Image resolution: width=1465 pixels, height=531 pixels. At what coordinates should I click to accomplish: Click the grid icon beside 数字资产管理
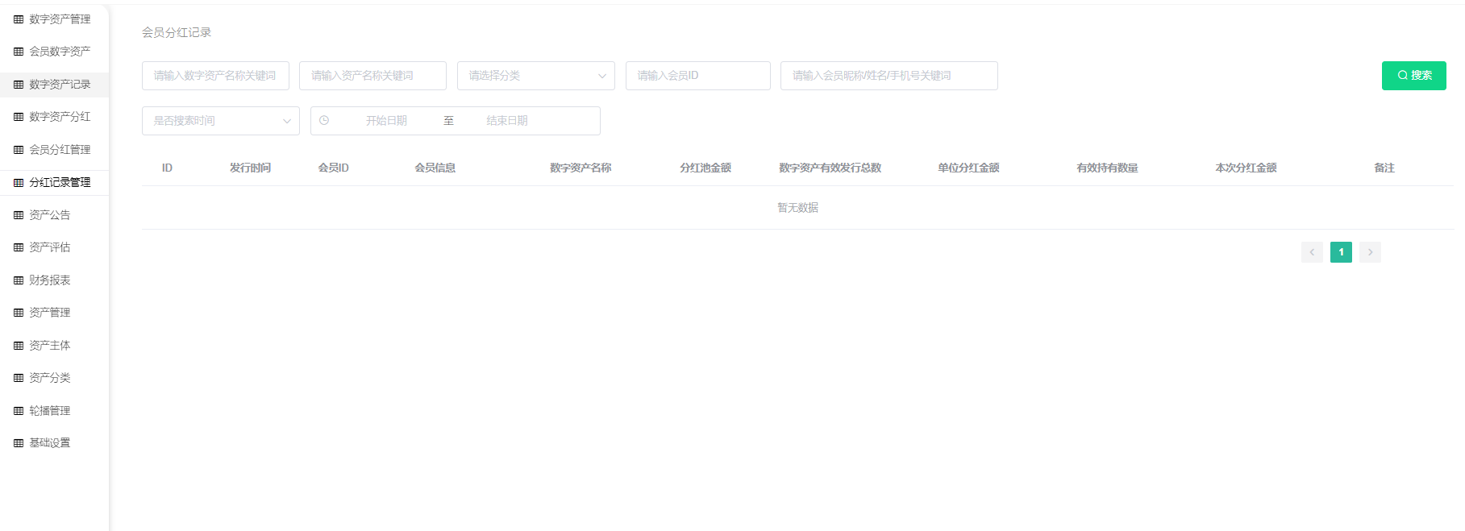pyautogui.click(x=19, y=19)
